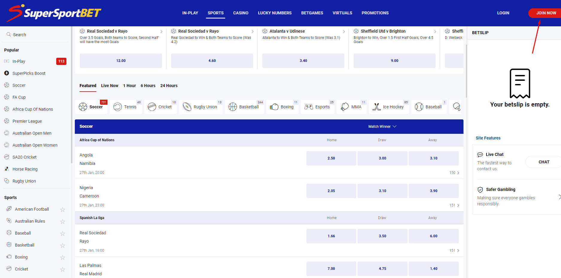561x278 pixels.
Task: Open the Match Winner market dropdown
Action: (382, 127)
